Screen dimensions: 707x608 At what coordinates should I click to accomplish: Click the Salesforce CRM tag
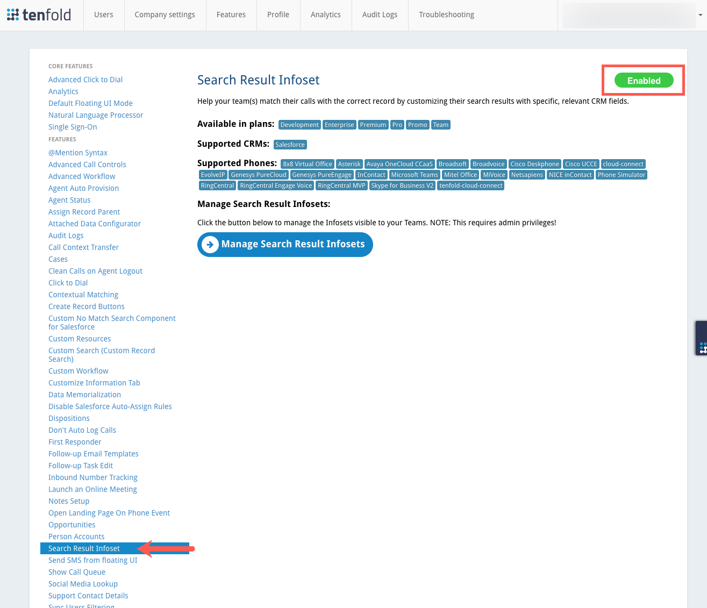(x=290, y=145)
